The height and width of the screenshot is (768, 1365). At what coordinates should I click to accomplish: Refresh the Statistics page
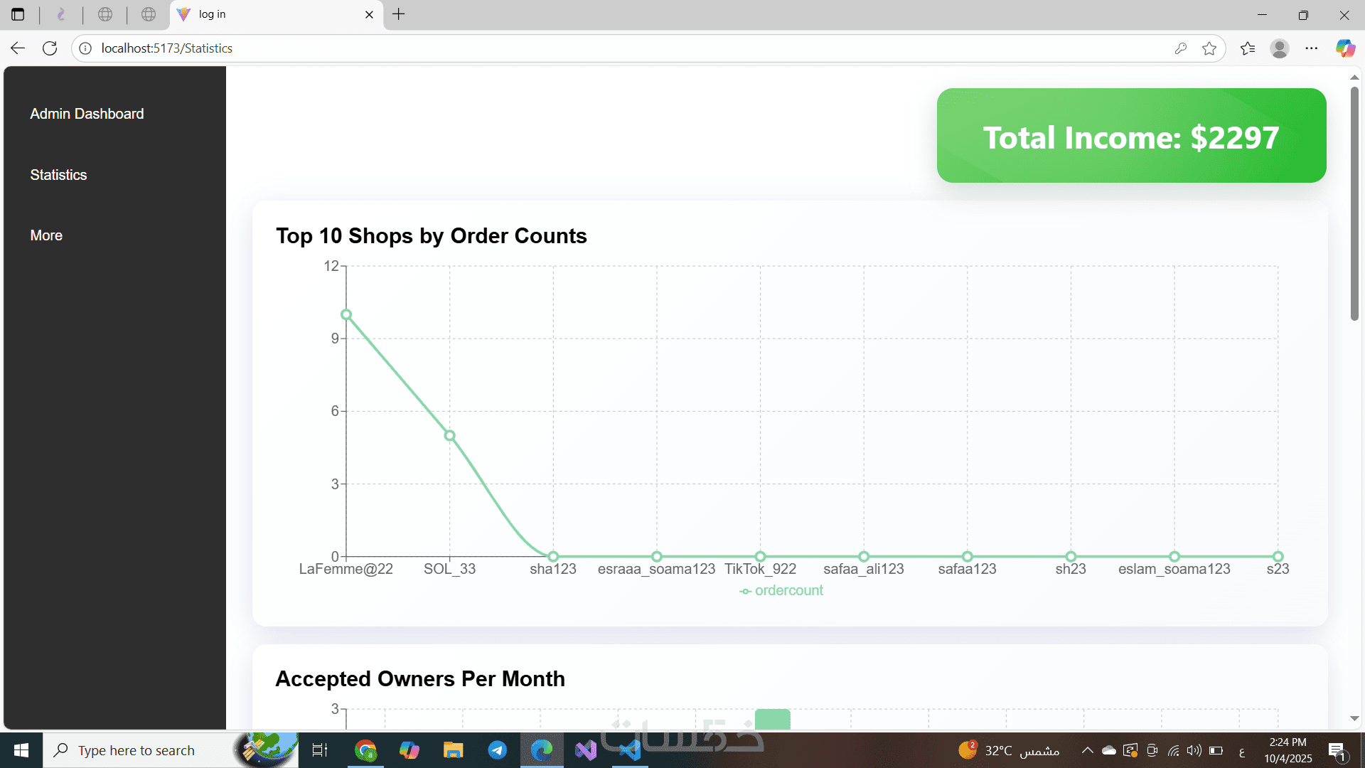tap(50, 48)
